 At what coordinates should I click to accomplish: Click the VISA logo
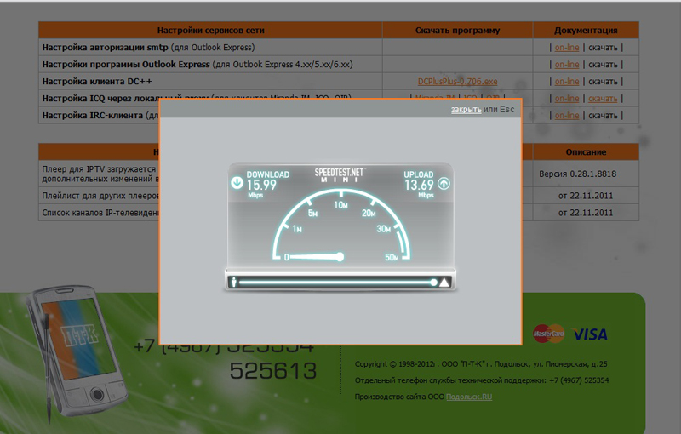click(x=590, y=334)
